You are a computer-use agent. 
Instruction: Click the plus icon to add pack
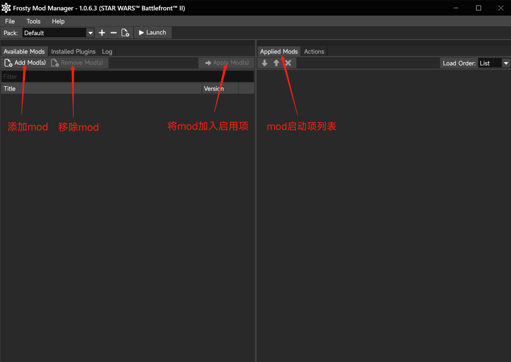[x=102, y=33]
